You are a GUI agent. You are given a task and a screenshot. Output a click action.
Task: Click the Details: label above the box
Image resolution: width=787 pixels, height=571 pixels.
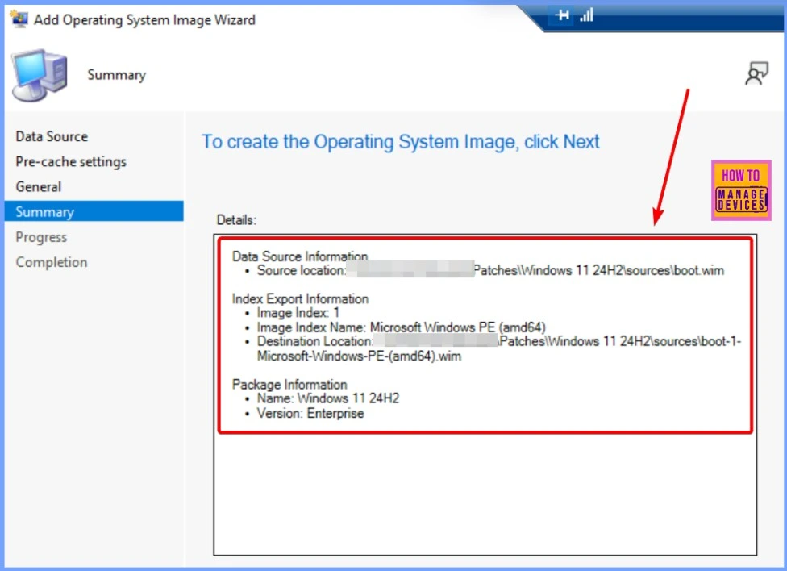[236, 220]
